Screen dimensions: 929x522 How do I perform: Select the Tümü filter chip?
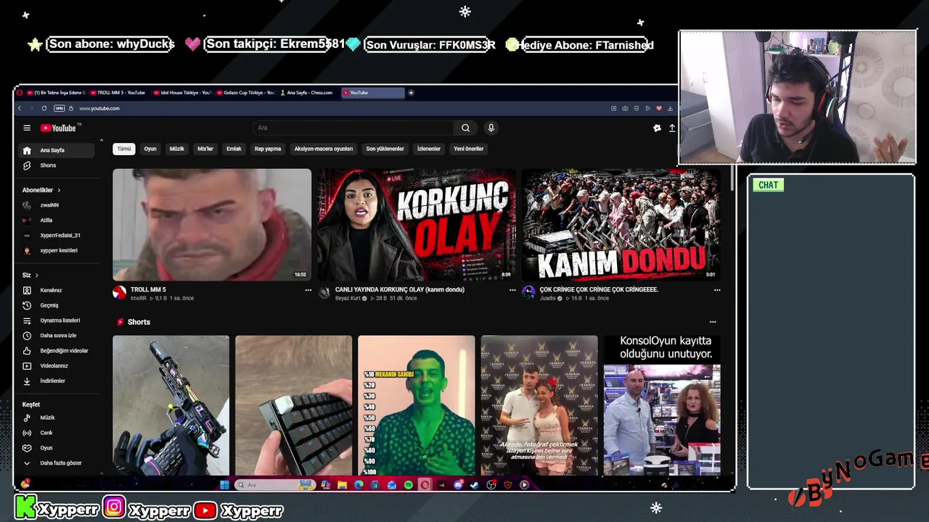click(x=124, y=149)
